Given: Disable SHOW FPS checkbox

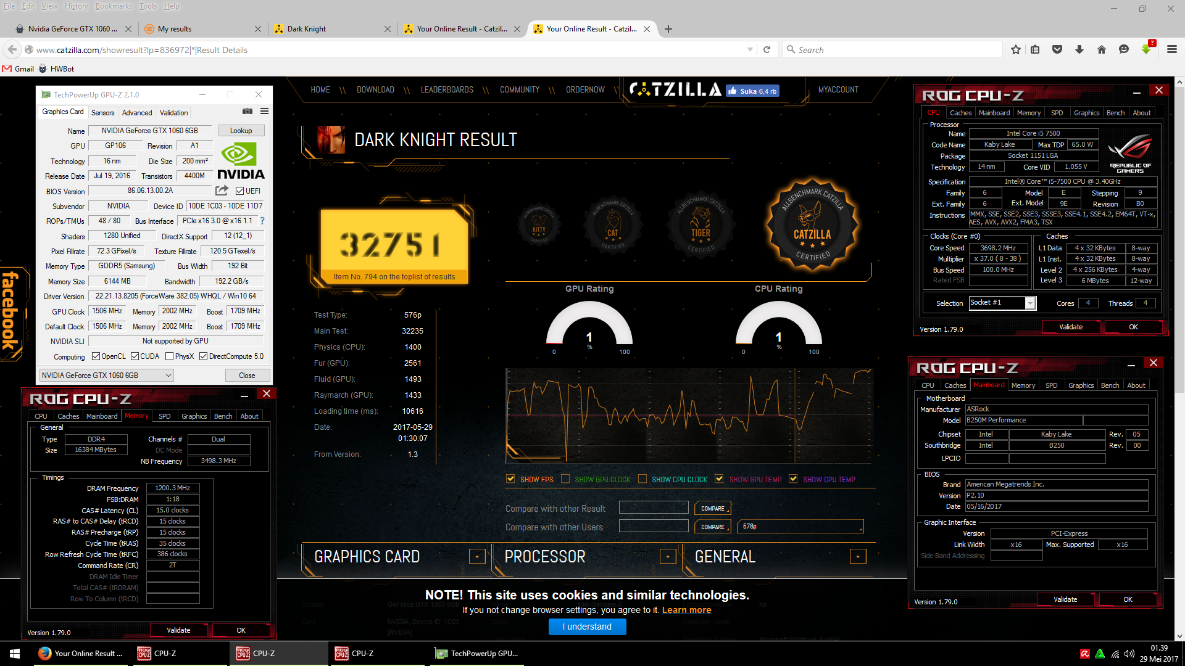Looking at the screenshot, I should [x=510, y=479].
